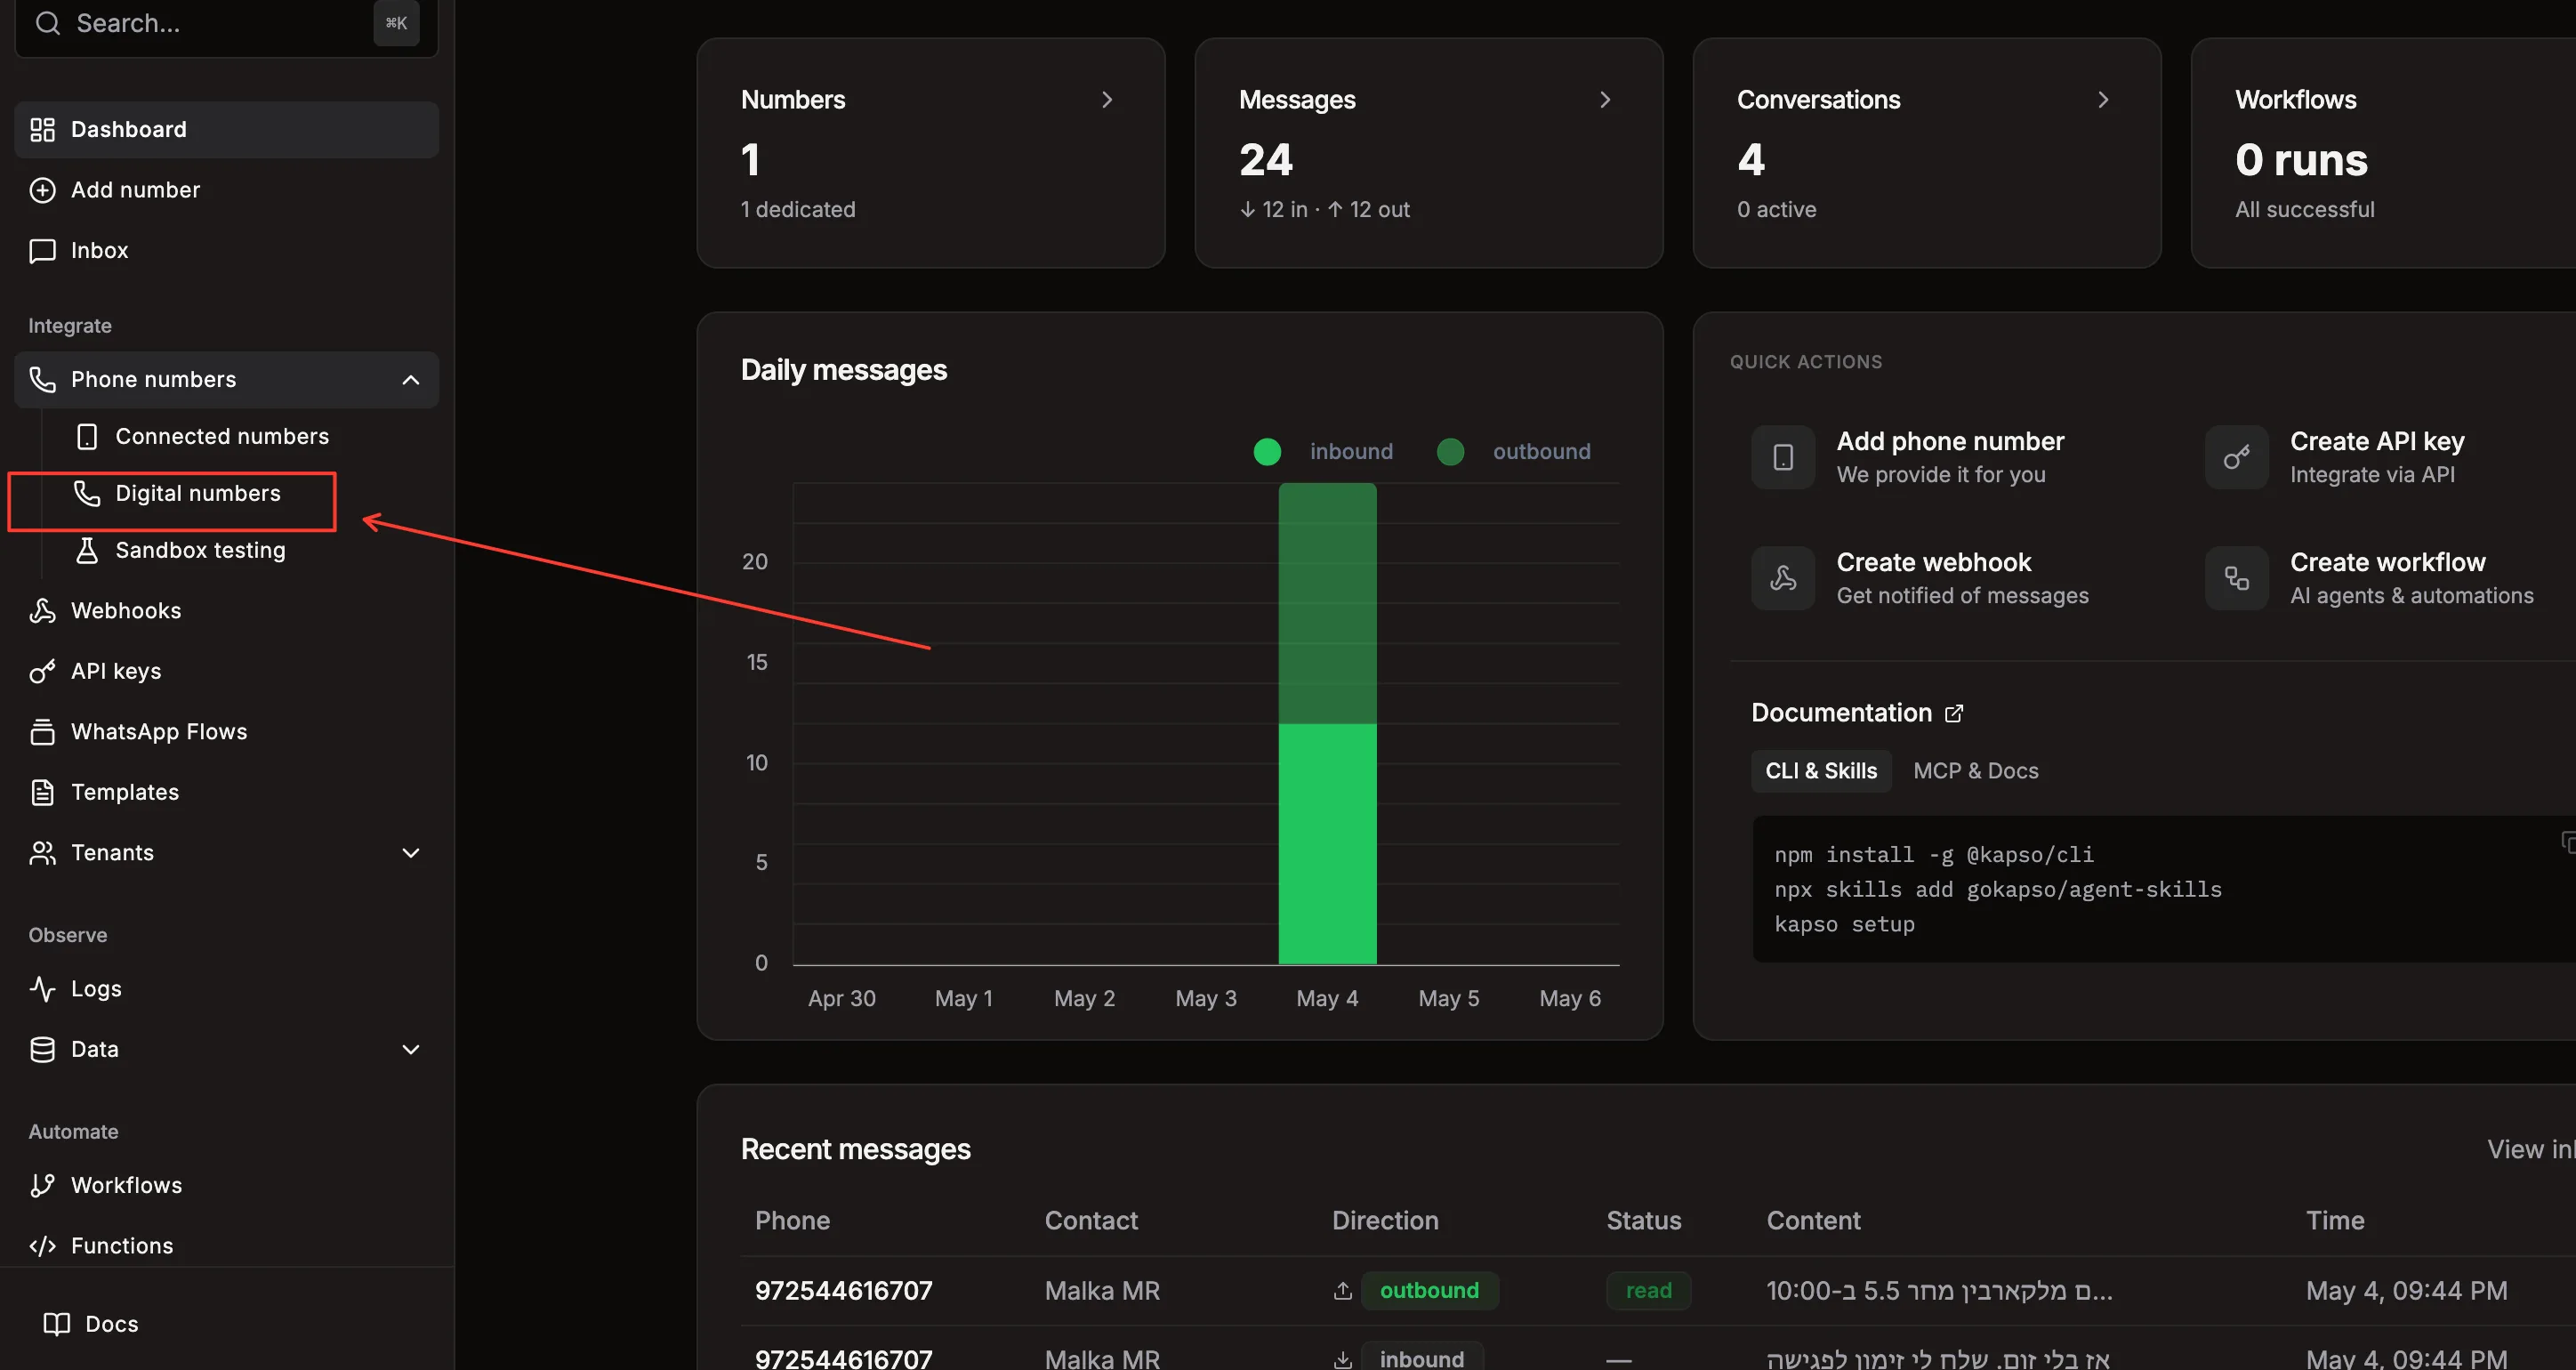Click the Workflows branch icon in sidebar

coord(42,1186)
